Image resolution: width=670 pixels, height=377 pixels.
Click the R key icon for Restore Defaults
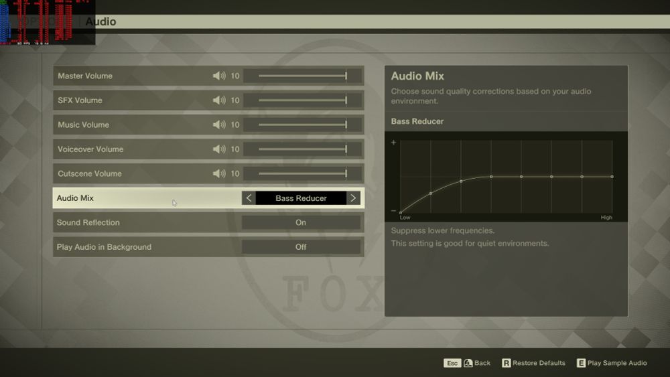pyautogui.click(x=507, y=363)
